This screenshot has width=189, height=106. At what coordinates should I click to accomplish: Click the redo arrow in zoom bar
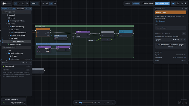pyautogui.click(x=108, y=103)
